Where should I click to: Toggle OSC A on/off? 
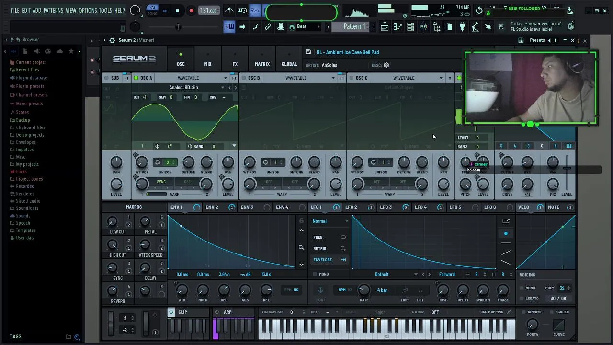[x=136, y=78]
